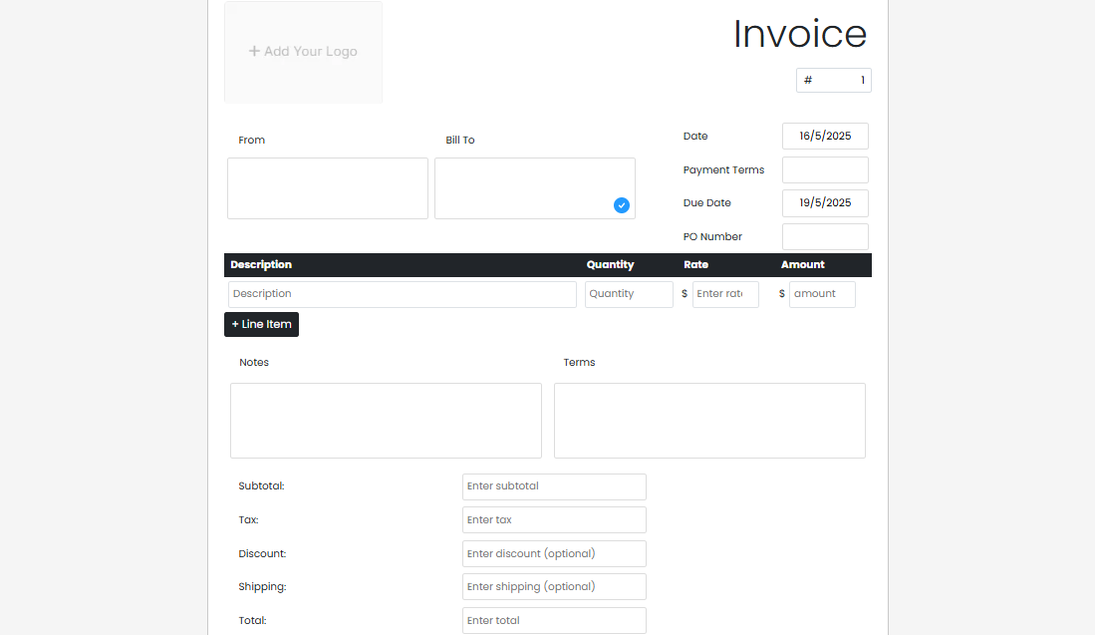
Task: Click the Enter subtotal field
Action: tap(555, 486)
